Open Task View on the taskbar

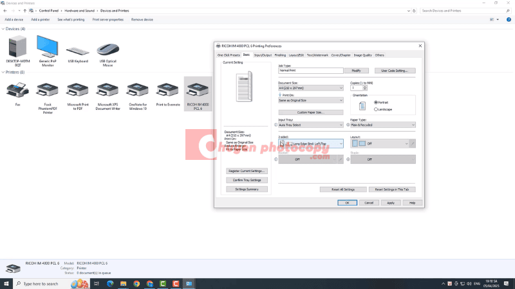pyautogui.click(x=96, y=284)
